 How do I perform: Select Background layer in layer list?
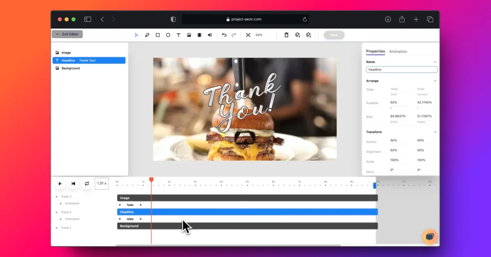click(x=89, y=68)
